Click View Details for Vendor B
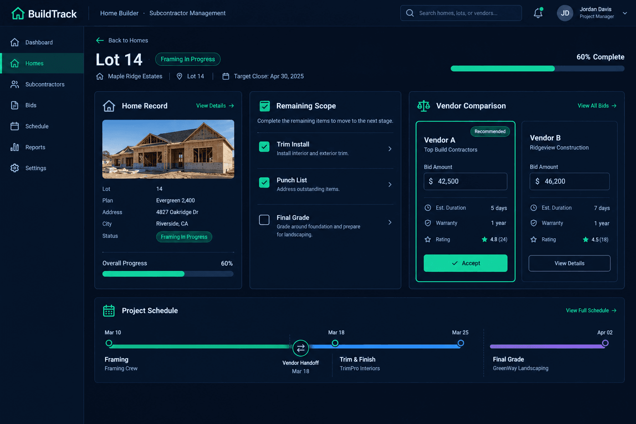Screen dimensions: 636x424 [569, 263]
